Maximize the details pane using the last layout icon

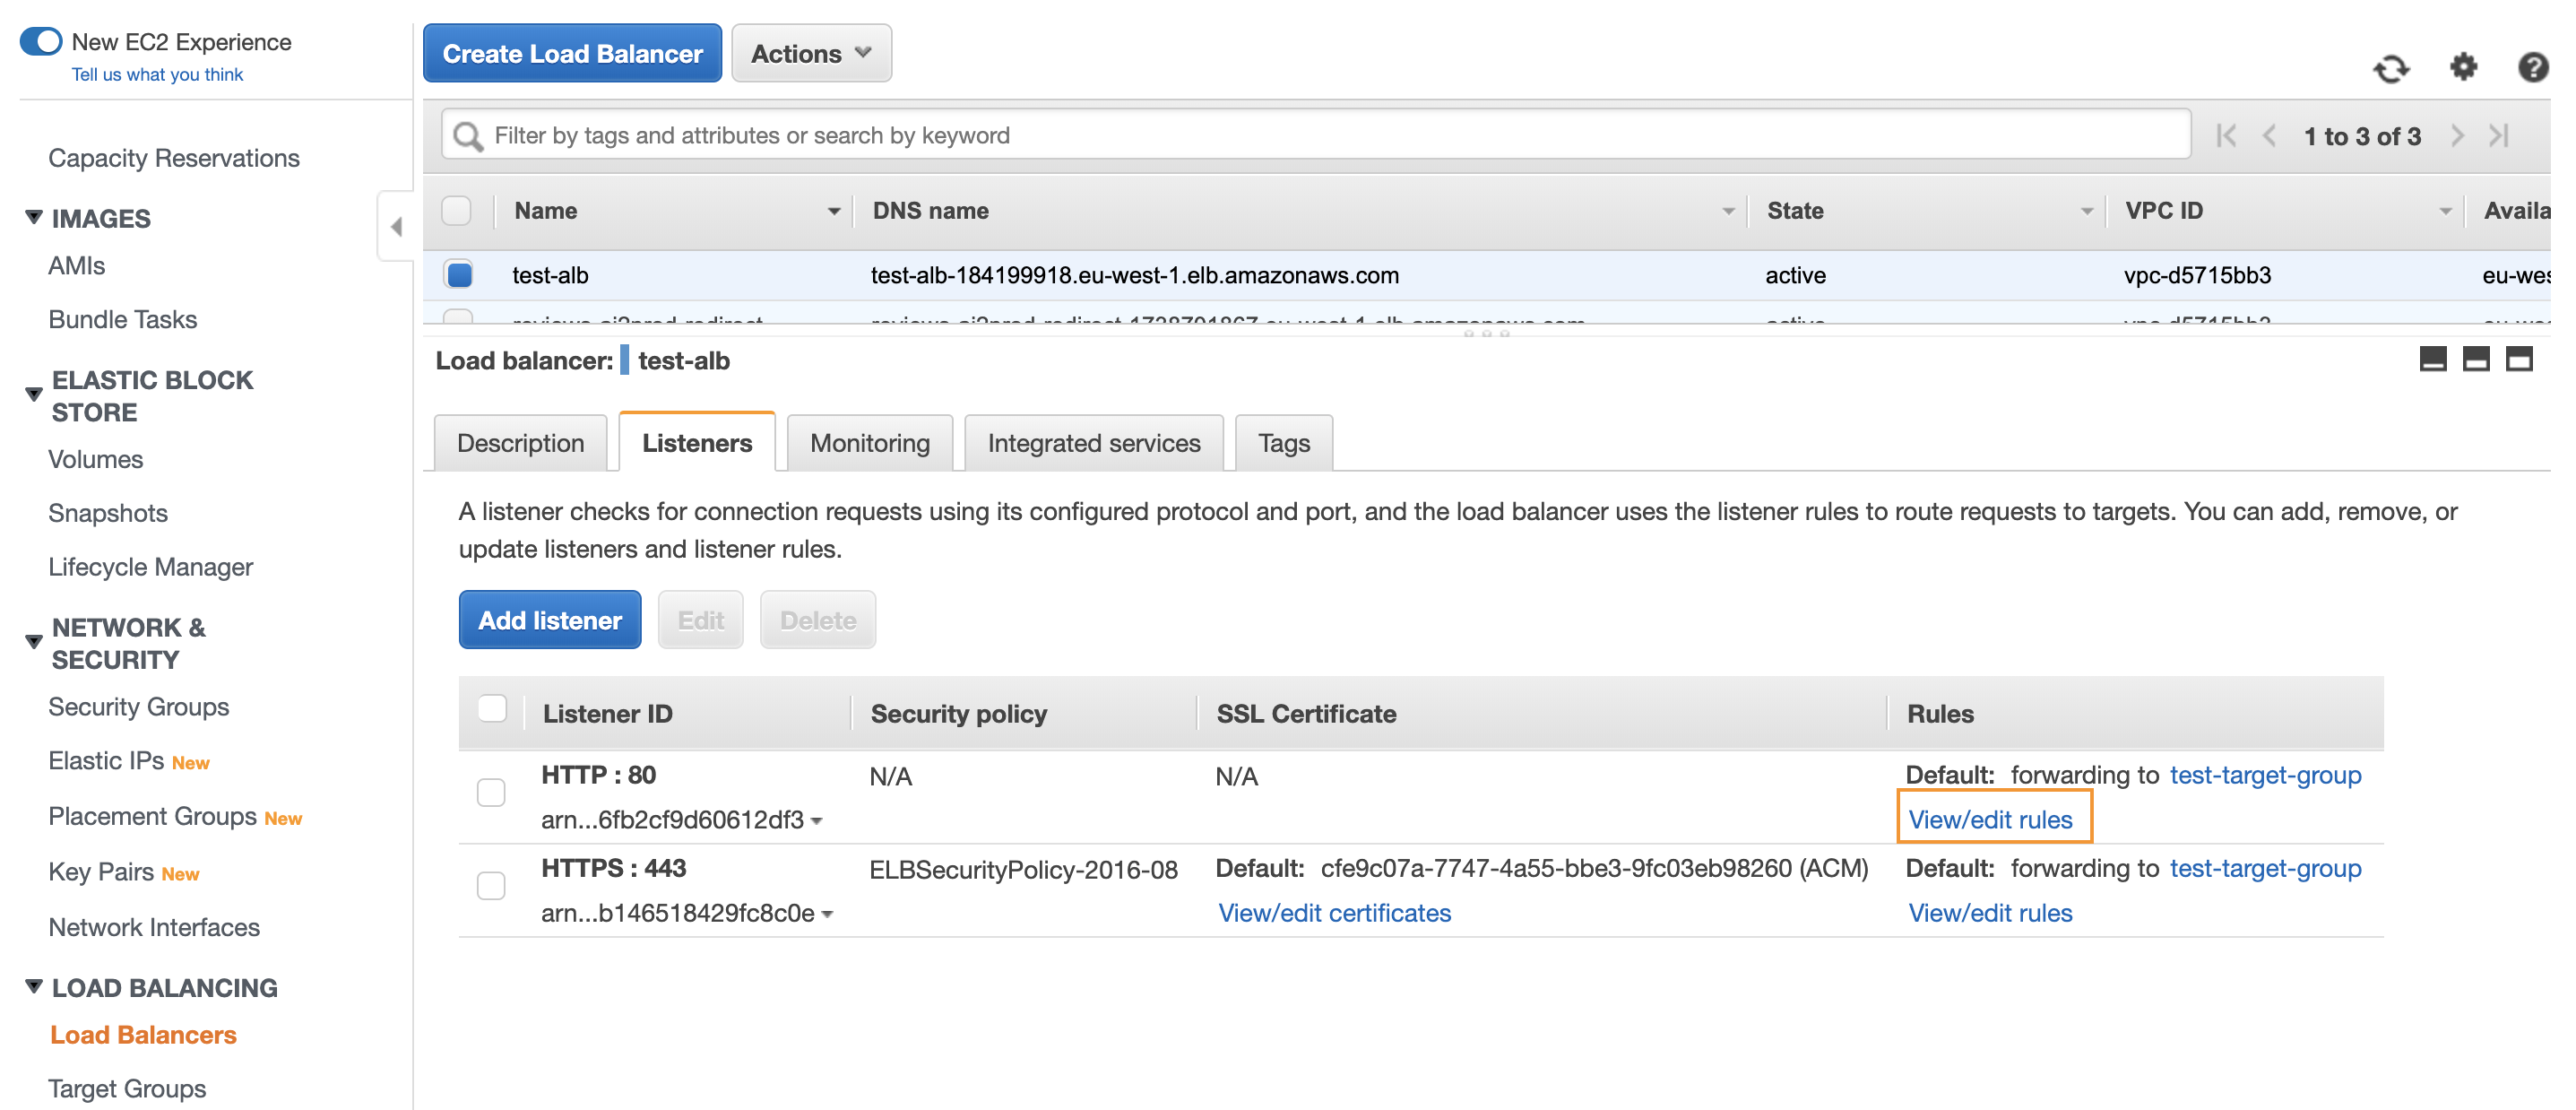2519,359
